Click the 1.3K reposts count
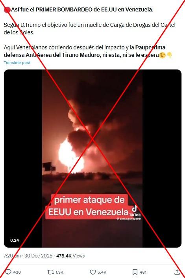Image resolution: width=185 pixels, height=278 pixels. pyautogui.click(x=59, y=272)
